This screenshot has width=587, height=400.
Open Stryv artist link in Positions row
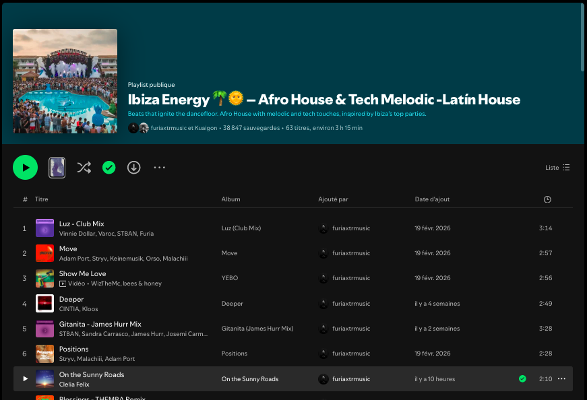pyautogui.click(x=67, y=359)
